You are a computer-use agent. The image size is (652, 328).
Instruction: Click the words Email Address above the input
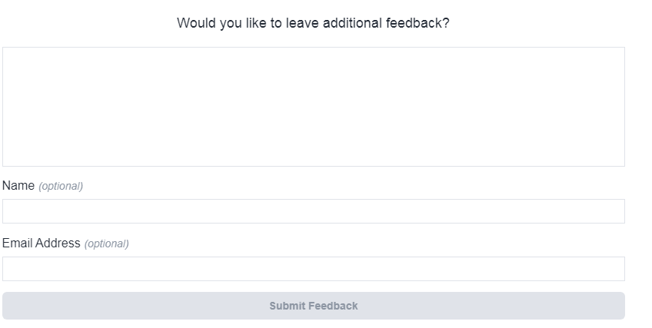tap(42, 243)
